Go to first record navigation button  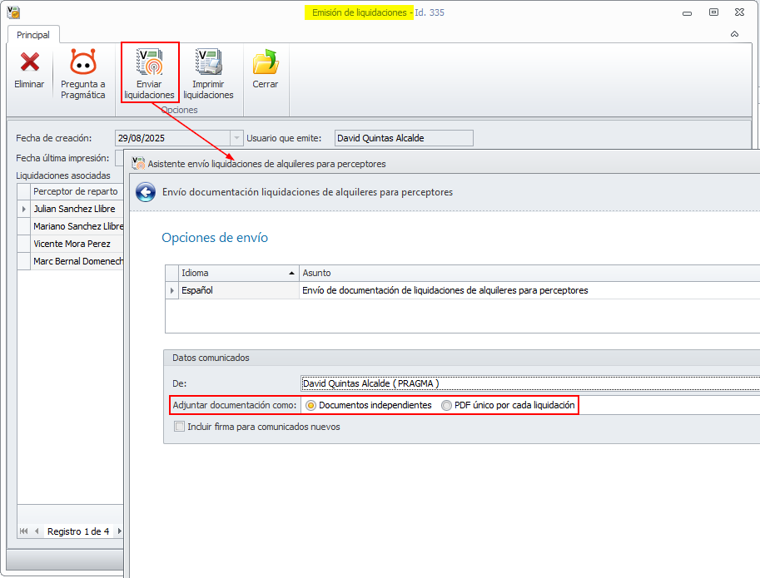24,531
